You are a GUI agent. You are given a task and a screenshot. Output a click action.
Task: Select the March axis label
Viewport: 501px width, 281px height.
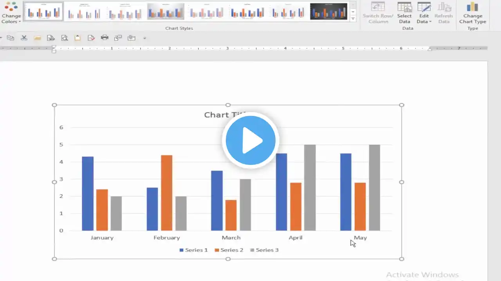231,237
